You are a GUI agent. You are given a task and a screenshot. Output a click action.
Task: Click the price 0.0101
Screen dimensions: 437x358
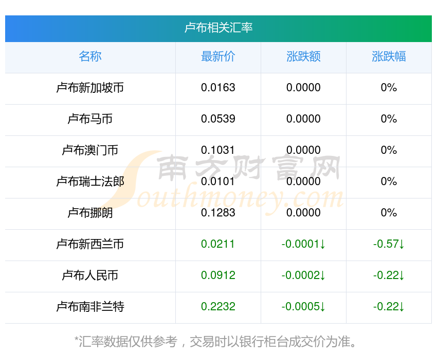tap(217, 182)
